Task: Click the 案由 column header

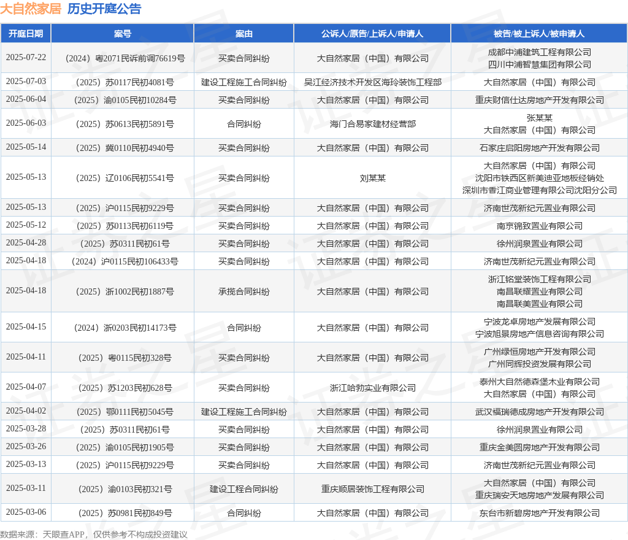Action: 244,34
